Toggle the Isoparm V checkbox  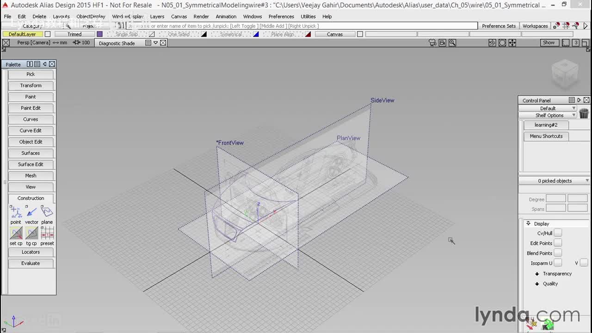click(584, 263)
